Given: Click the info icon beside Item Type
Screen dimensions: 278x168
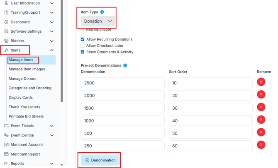Looking at the screenshot, I should [102, 12].
